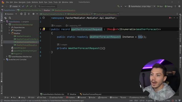Viewport: 182px width, 102px height.
Task: Click the Weather breadcrumb in navigation bar
Action: tap(47, 10)
